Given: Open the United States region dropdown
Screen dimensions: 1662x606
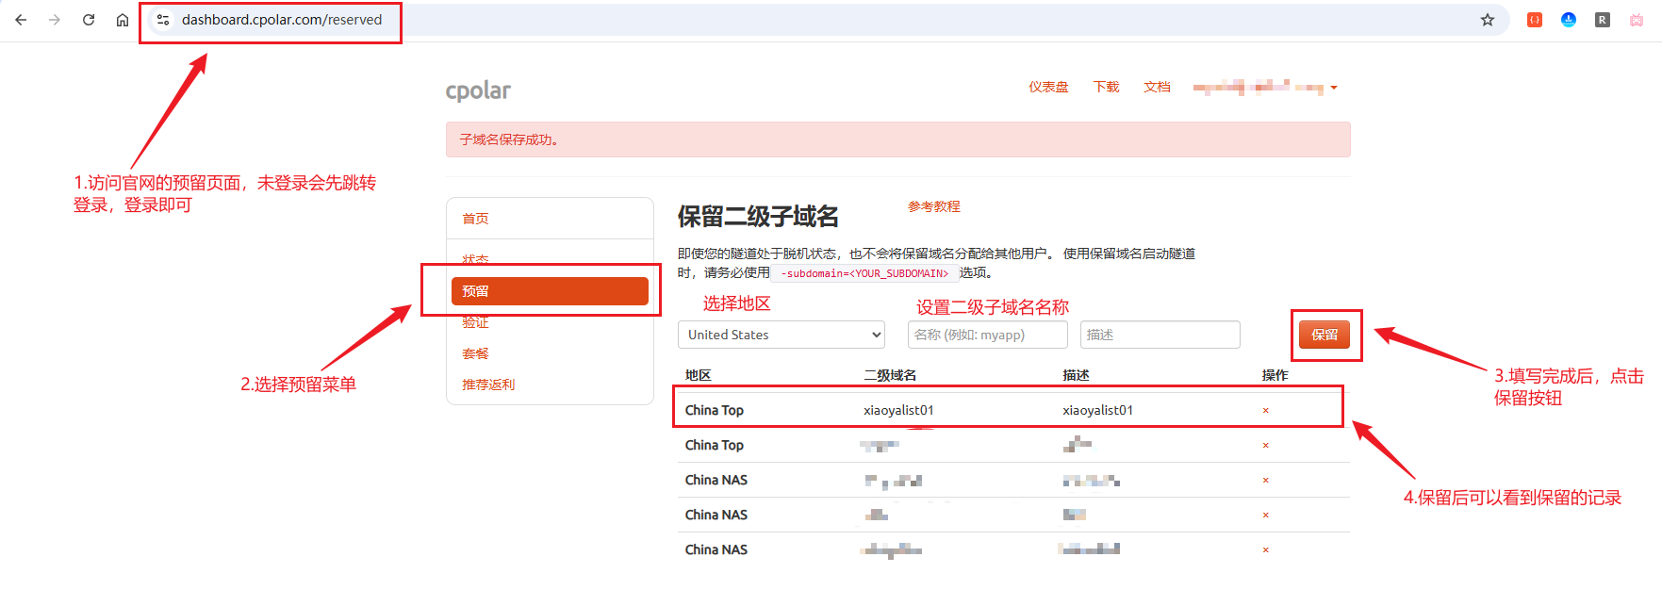Looking at the screenshot, I should pos(781,335).
